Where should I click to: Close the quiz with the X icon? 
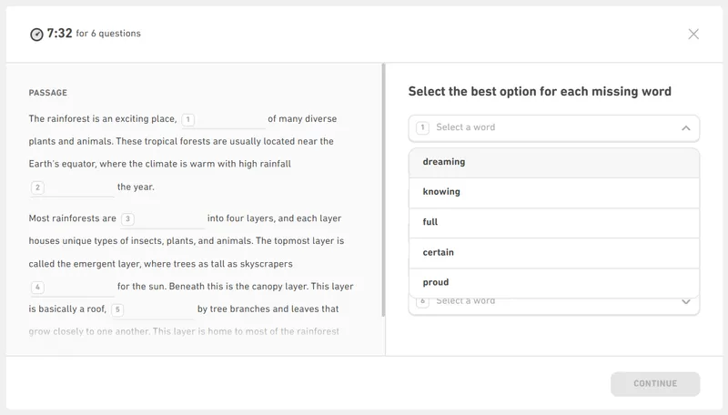(693, 34)
